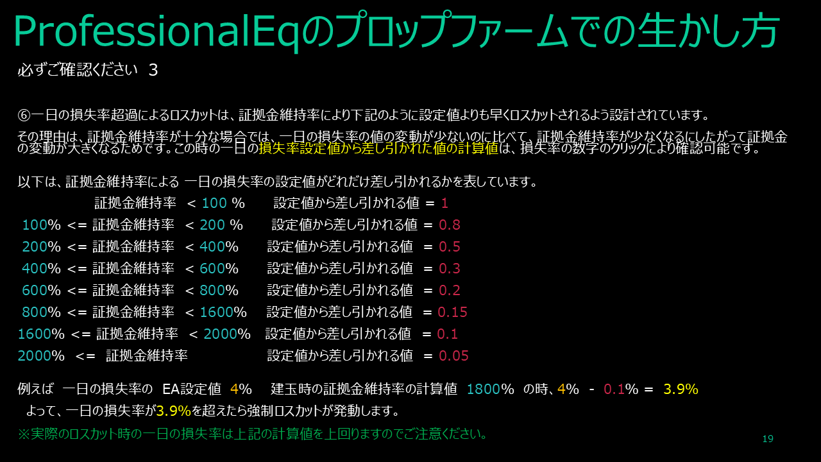Select the subtitle "必ずご確認ください 3"
This screenshot has width=821, height=462.
(88, 70)
